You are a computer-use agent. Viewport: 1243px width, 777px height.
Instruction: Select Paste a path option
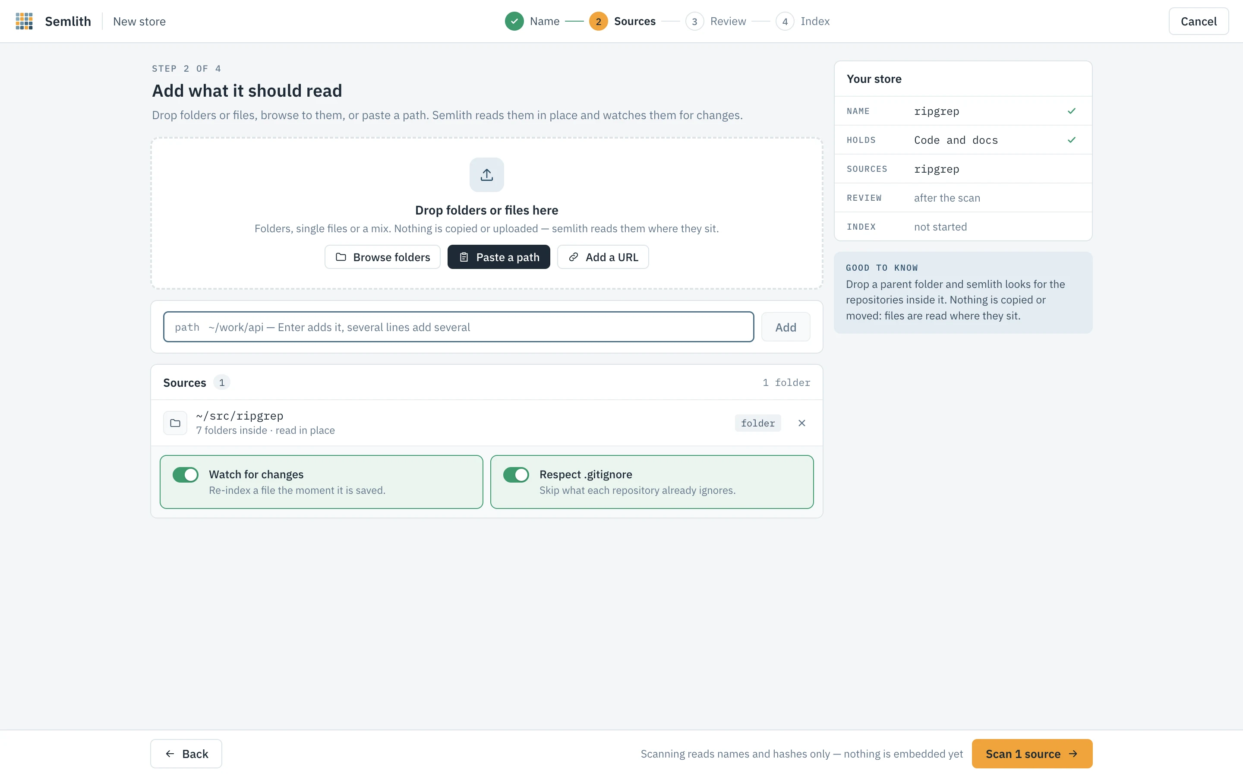[x=499, y=257]
